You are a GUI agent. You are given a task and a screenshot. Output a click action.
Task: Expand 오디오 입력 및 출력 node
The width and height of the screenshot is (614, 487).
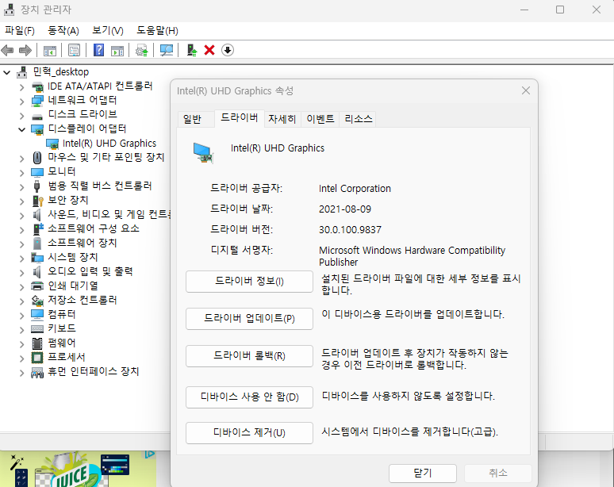(x=22, y=273)
